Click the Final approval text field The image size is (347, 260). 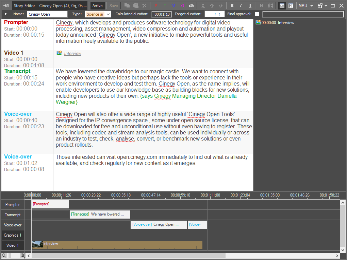coord(303,14)
